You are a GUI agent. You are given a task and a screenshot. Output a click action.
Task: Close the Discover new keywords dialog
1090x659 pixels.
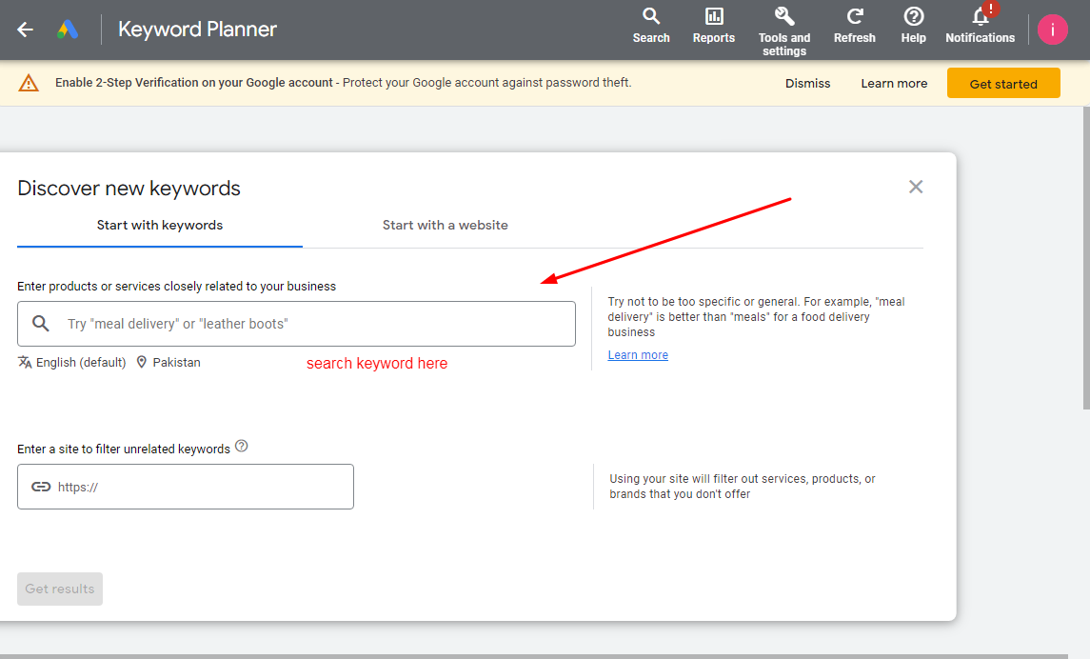tap(916, 187)
